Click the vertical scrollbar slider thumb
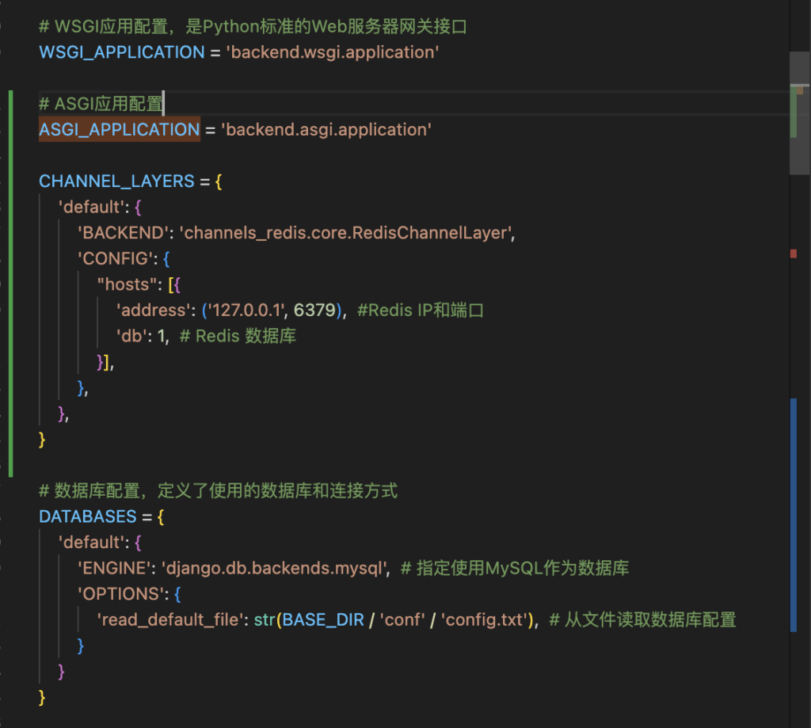This screenshot has height=728, width=811. (800, 112)
